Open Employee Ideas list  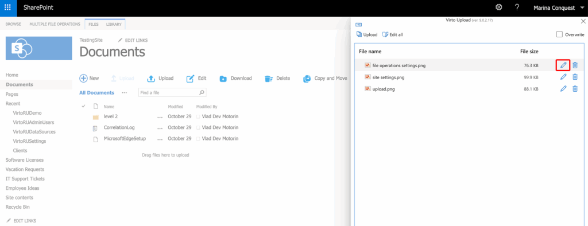pyautogui.click(x=22, y=188)
